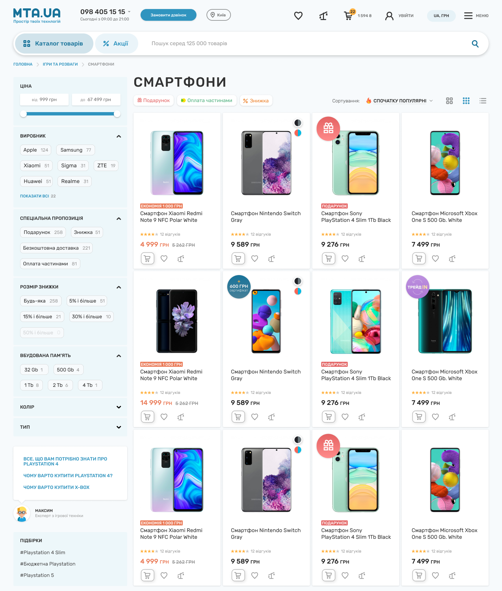The image size is (502, 591).
Task: Click the search magnifier icon
Action: point(475,44)
